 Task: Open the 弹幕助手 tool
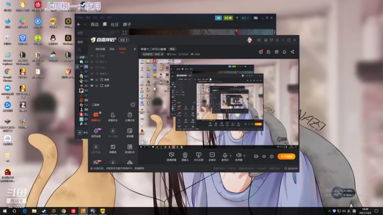(96, 117)
